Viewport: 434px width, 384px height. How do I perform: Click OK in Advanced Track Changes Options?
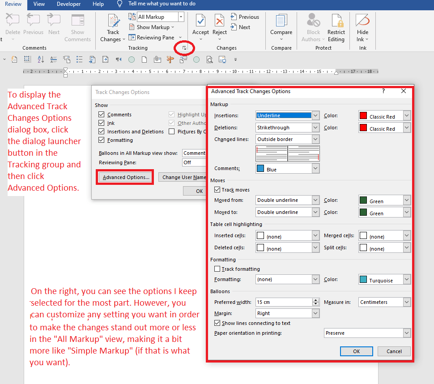click(x=357, y=351)
